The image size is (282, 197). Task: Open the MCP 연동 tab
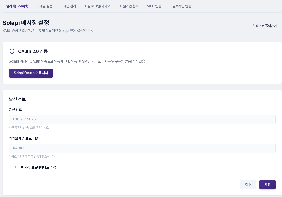[x=154, y=6]
